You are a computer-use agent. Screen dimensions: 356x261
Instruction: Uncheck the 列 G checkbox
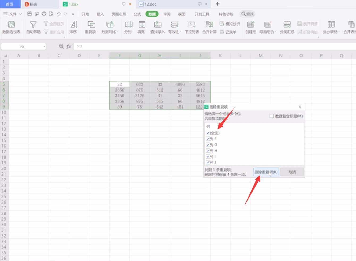208,145
